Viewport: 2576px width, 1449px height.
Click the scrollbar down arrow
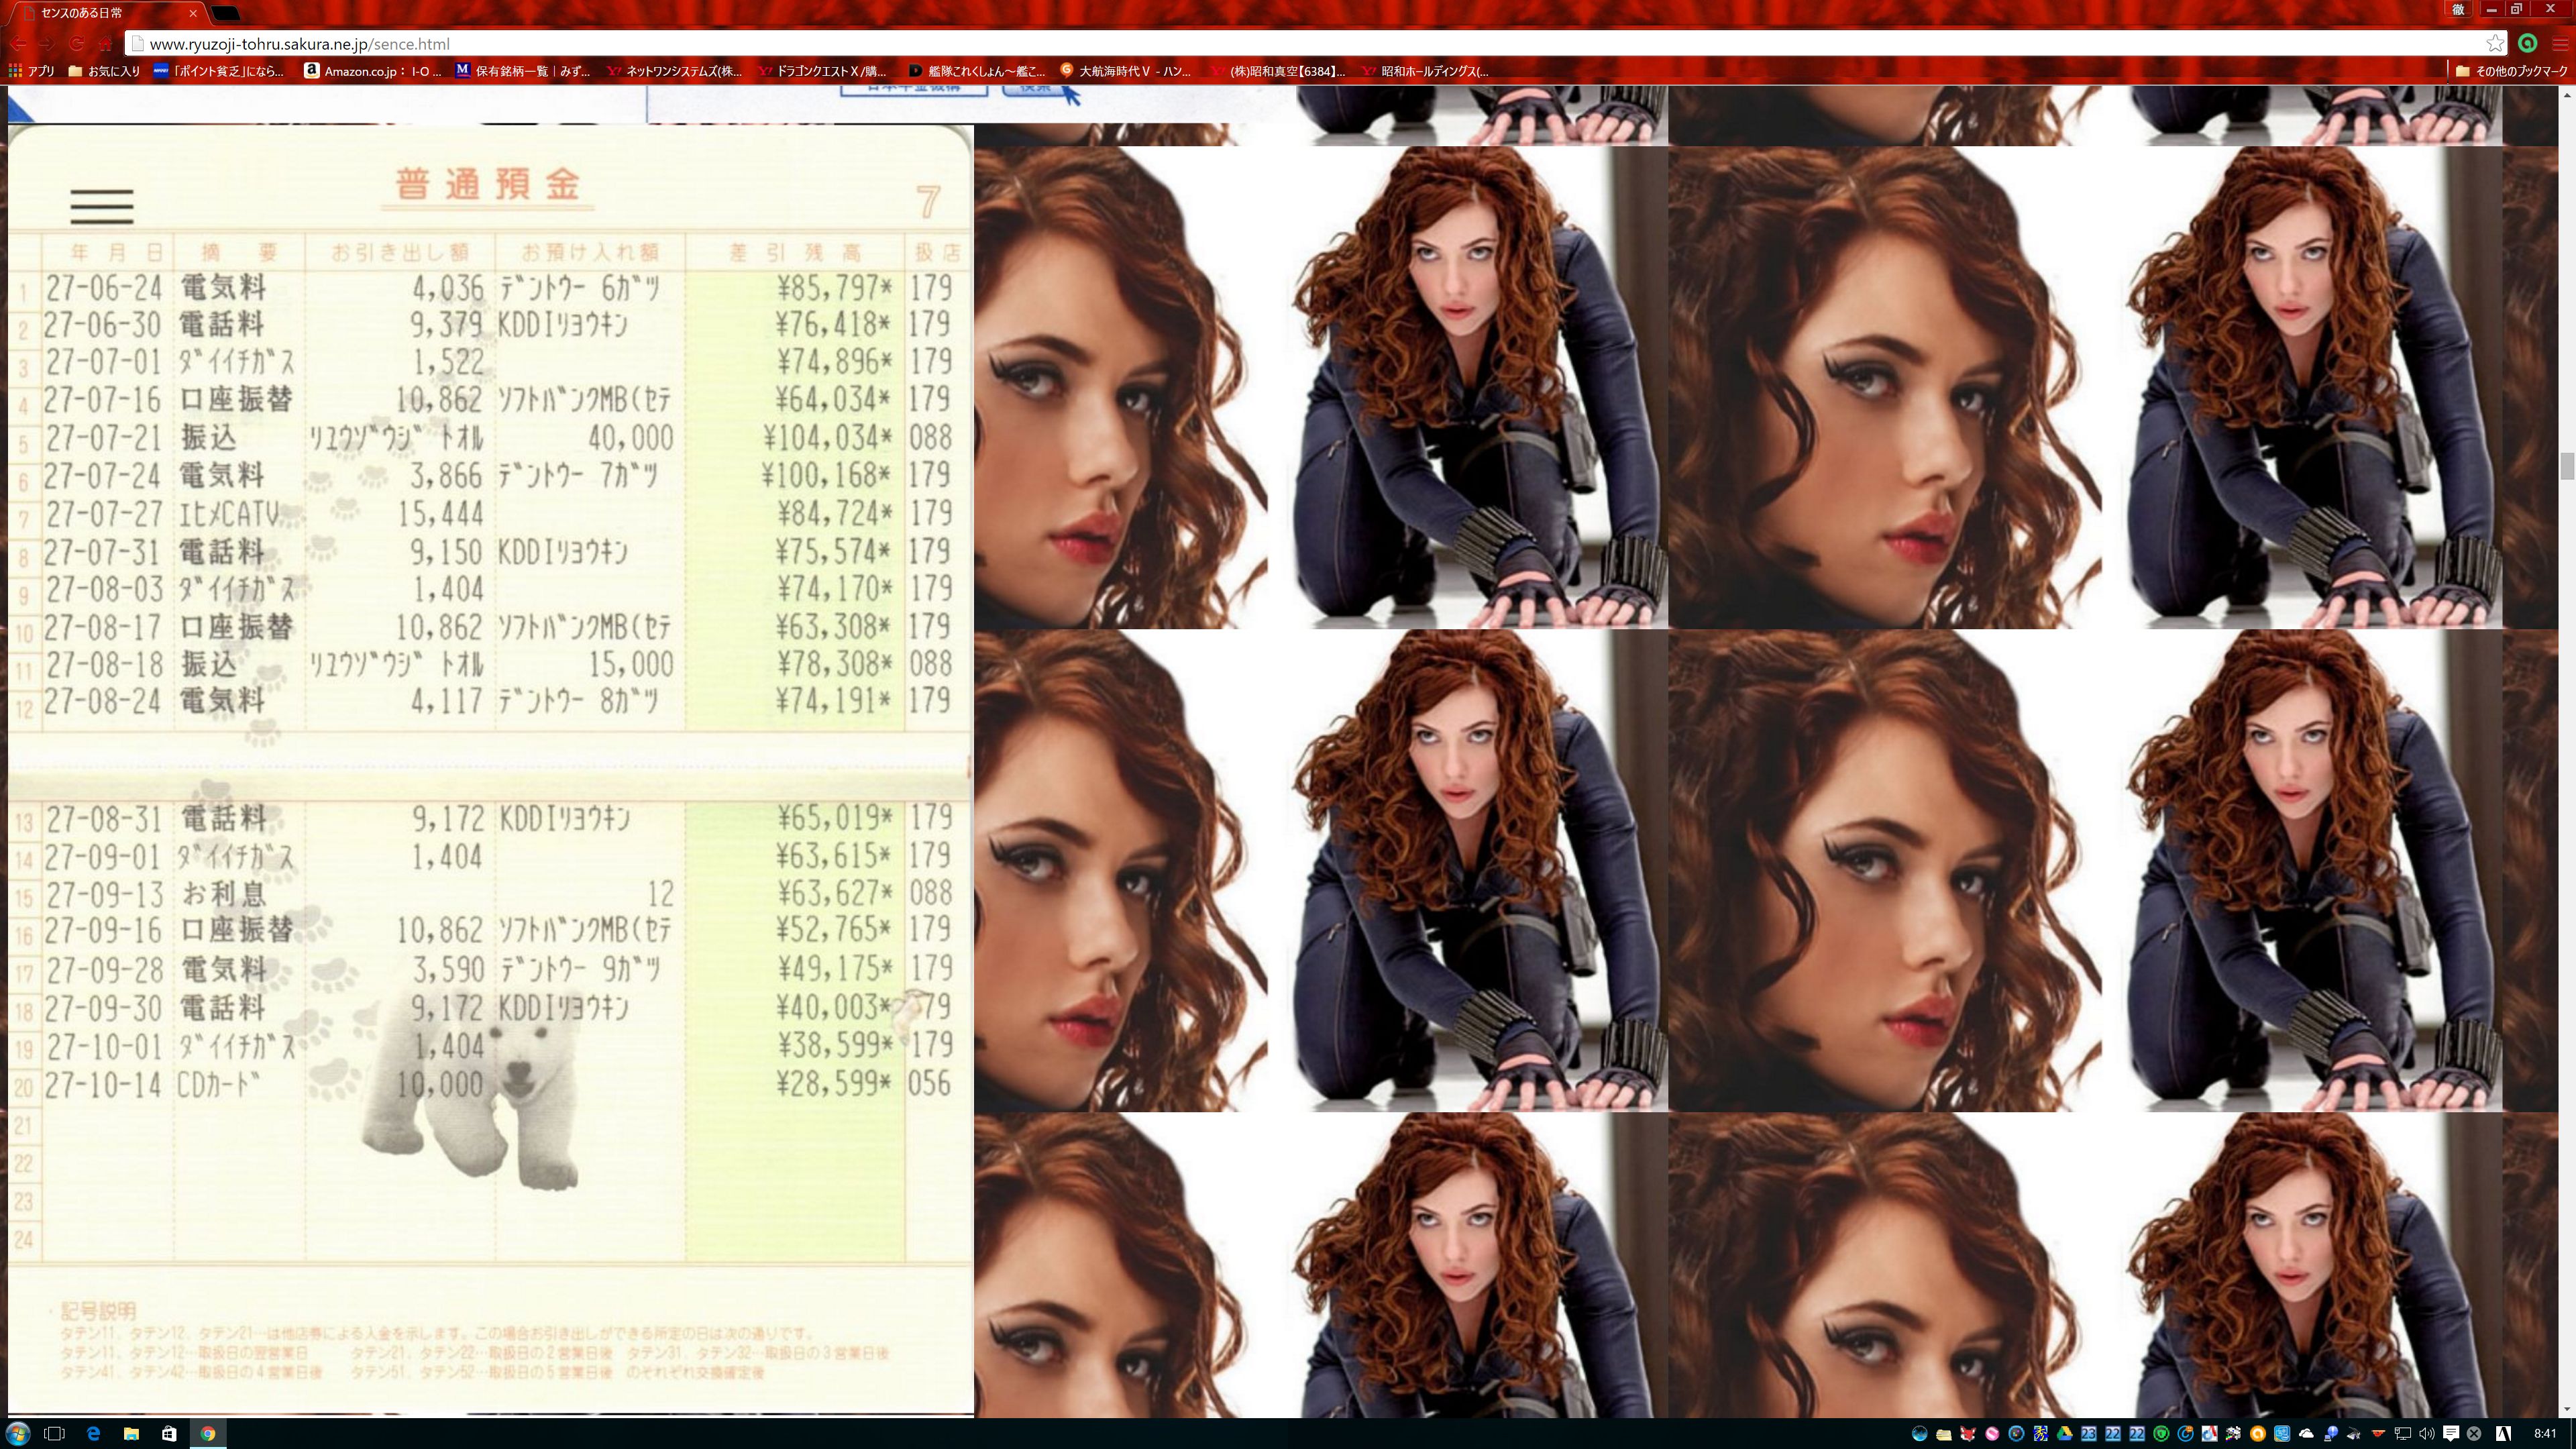pyautogui.click(x=2566, y=1409)
